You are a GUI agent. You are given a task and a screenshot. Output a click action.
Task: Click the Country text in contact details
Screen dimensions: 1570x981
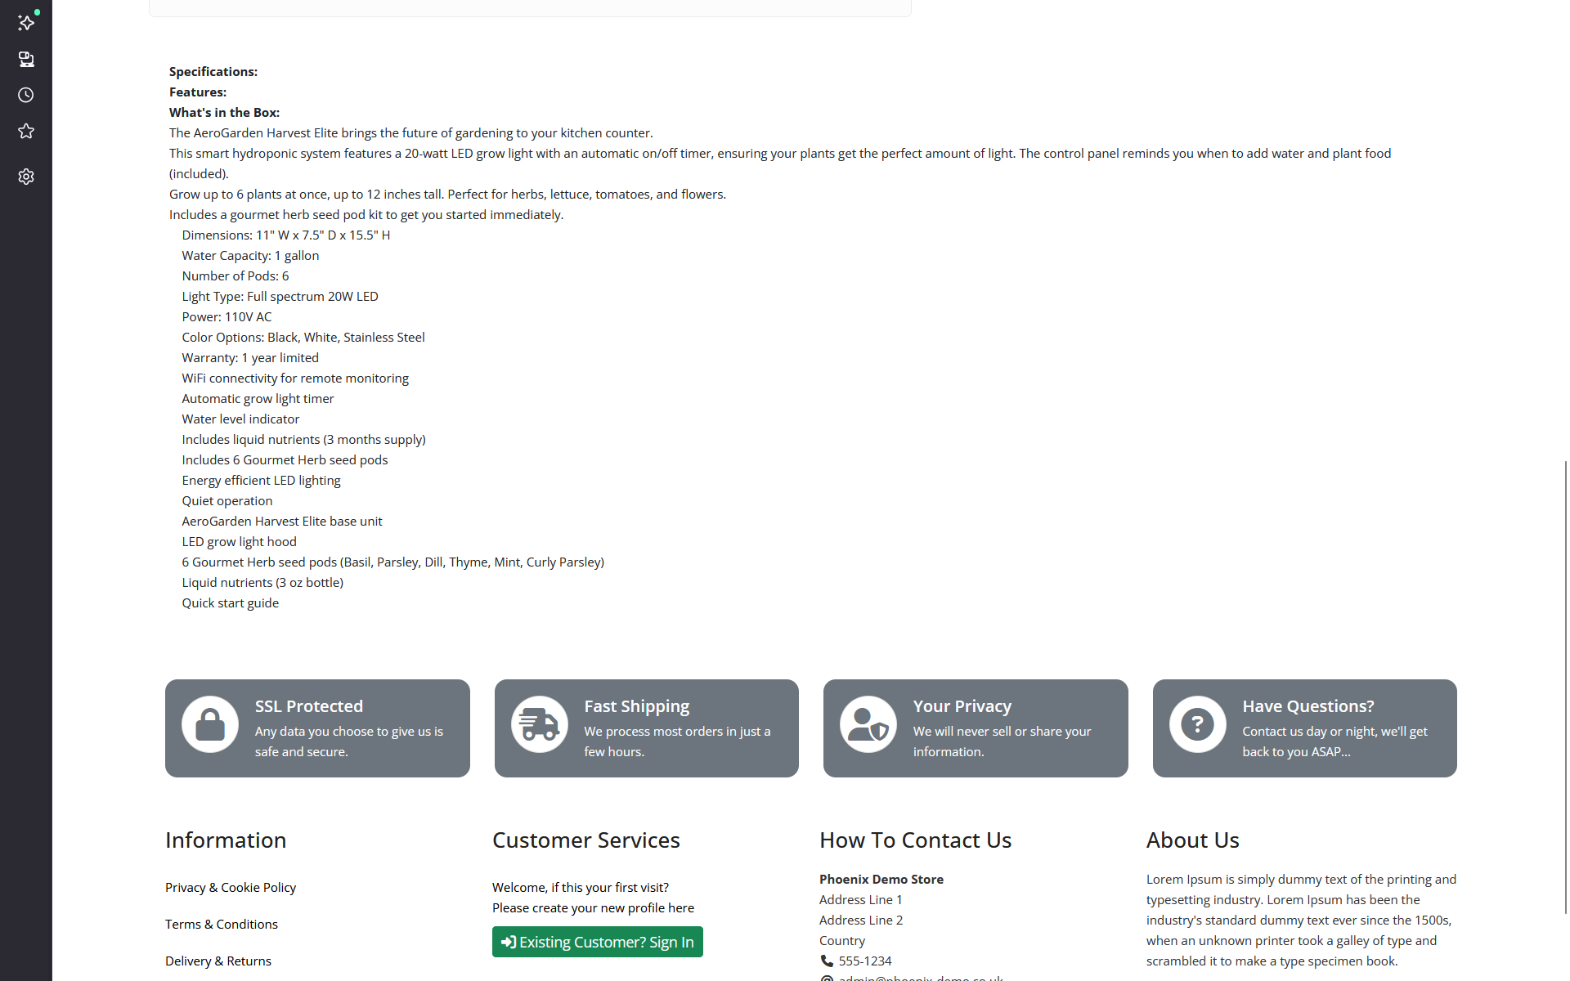tap(842, 941)
